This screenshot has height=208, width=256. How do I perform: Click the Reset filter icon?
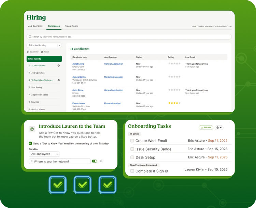[x=42, y=52]
